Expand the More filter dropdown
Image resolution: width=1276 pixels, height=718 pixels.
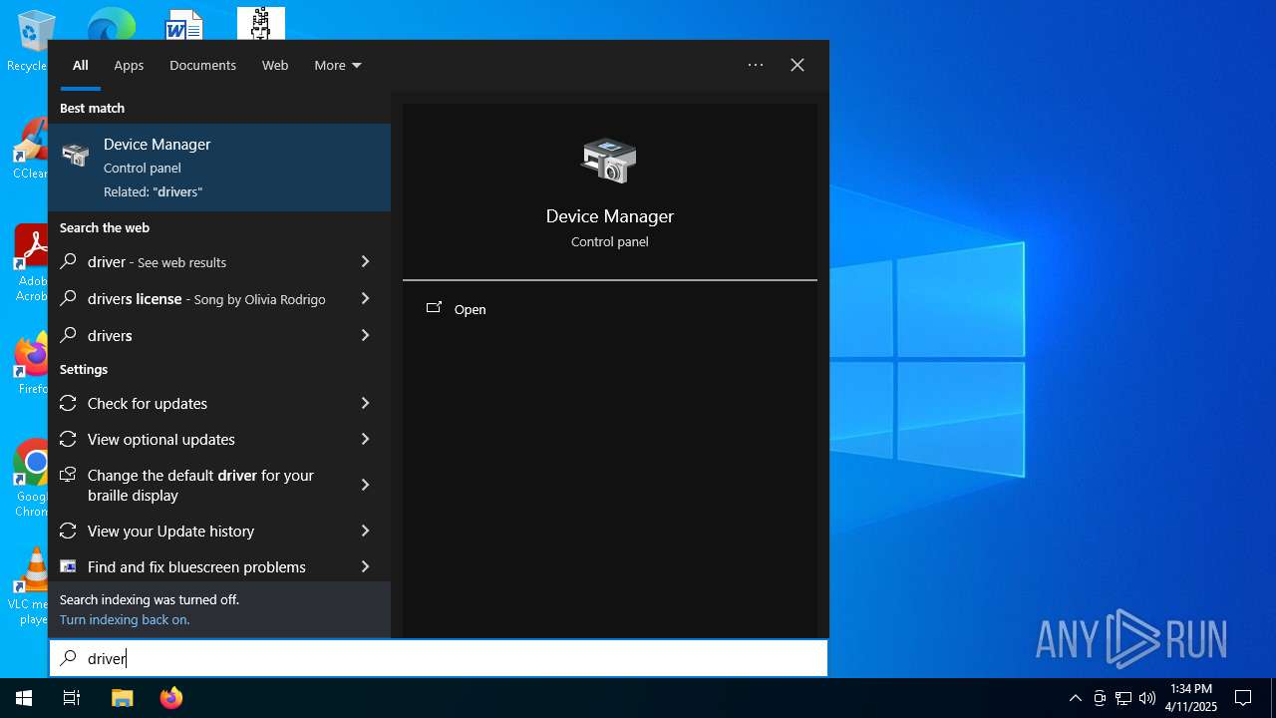338,65
